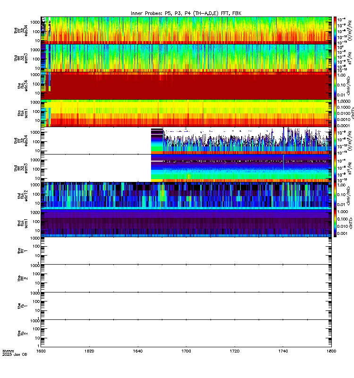Click the '<|nT|>' units label beside tha fbk scm1
The height and width of the screenshot is (378, 354).
coord(352,113)
